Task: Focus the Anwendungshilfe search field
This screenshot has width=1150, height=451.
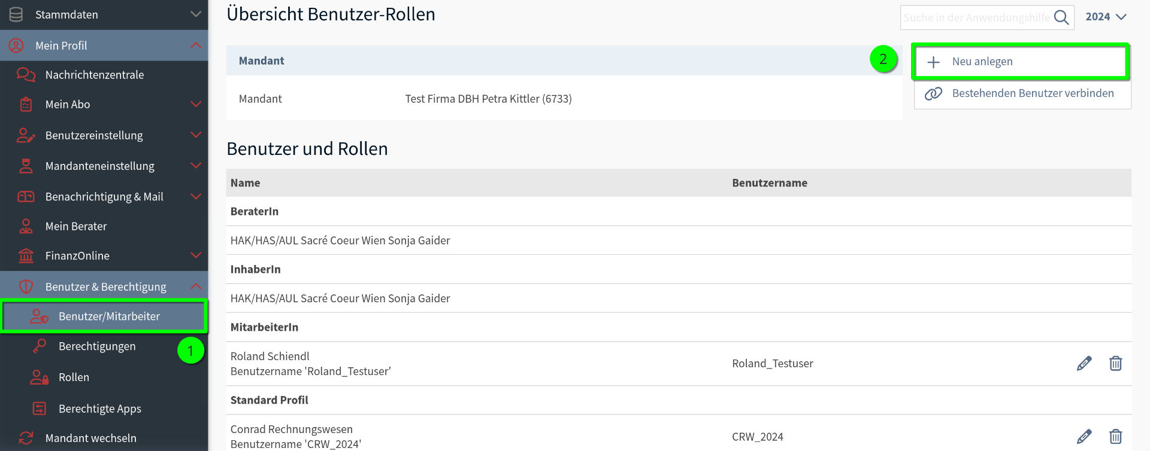Action: point(976,17)
